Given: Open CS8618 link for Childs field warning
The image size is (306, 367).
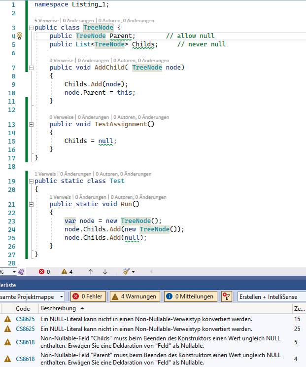Looking at the screenshot, I should (x=25, y=342).
